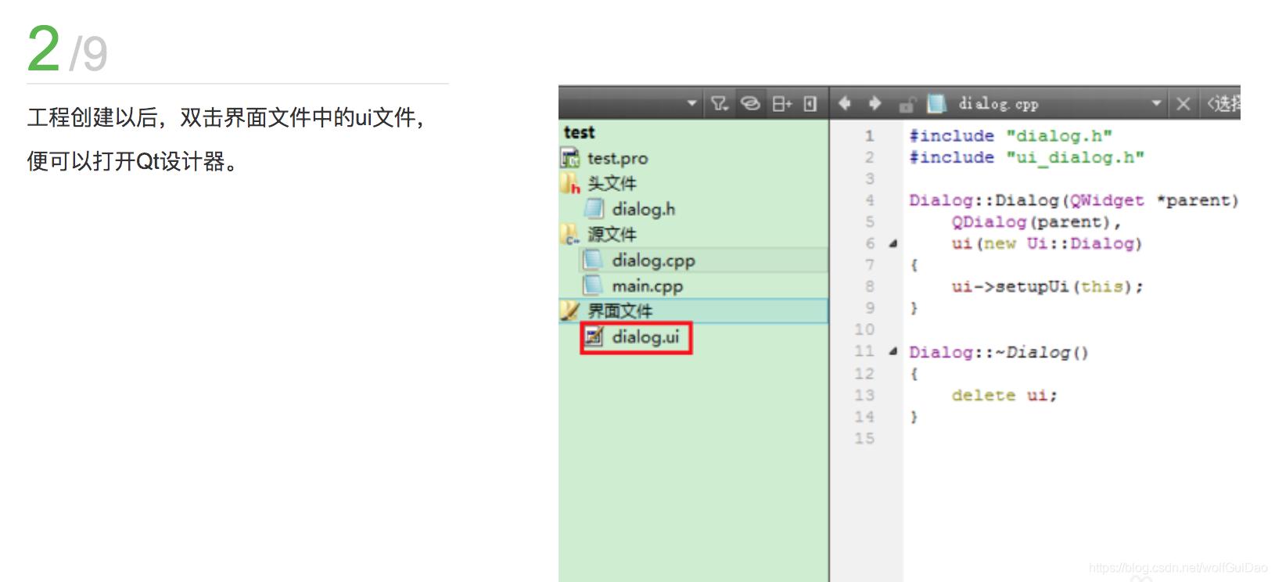Open the dialog.cpp file selector dropdown
1275x582 pixels.
(1156, 103)
